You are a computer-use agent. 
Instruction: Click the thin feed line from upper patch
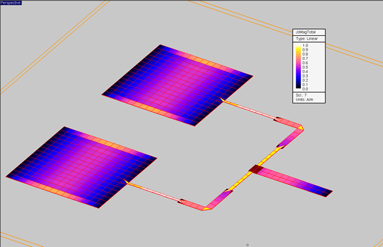pos(249,110)
